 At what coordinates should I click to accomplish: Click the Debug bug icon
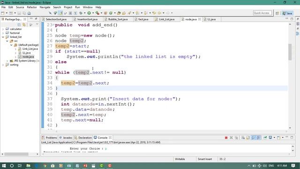pos(81,13)
